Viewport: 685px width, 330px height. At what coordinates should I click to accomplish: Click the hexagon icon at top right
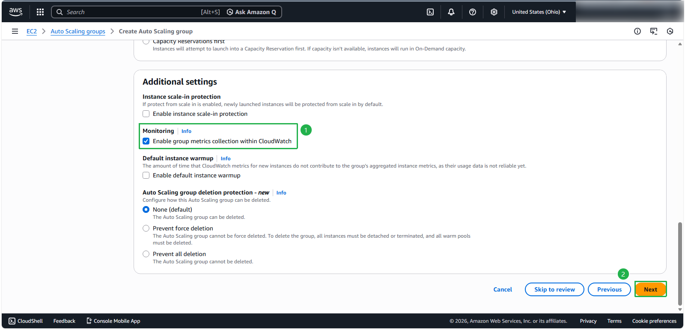[670, 31]
